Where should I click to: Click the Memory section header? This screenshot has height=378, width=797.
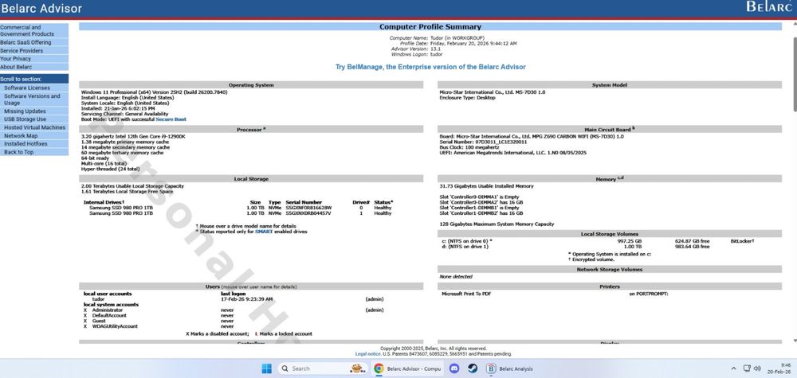click(610, 179)
